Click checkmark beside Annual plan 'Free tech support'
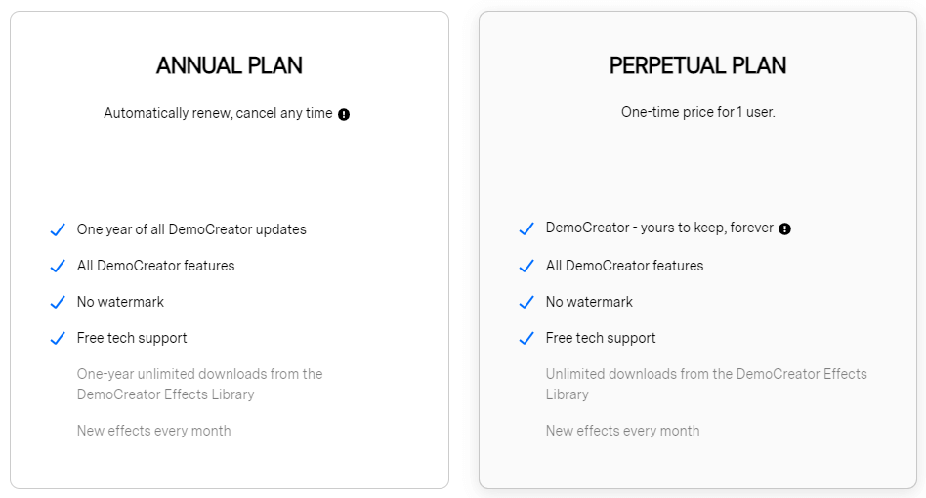Viewport: 926px width, 498px height. (x=58, y=338)
